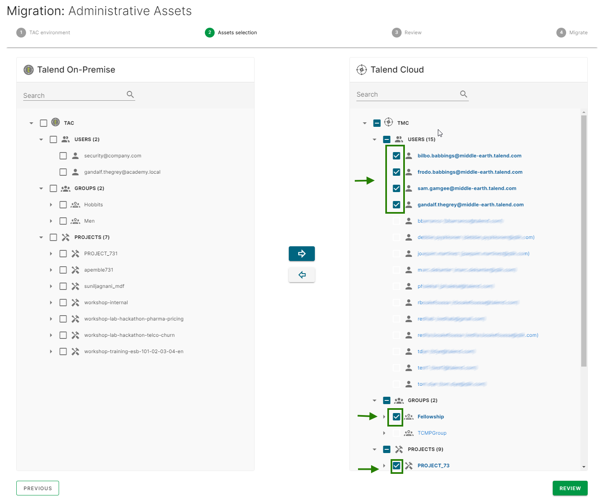Select the Assets selection step
Screen dimensions: 602x504
click(231, 32)
